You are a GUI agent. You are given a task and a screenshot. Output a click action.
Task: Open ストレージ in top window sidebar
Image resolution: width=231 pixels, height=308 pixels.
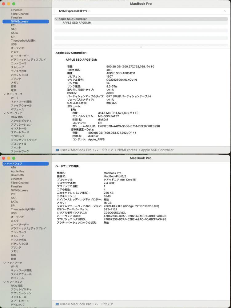tap(17, 67)
